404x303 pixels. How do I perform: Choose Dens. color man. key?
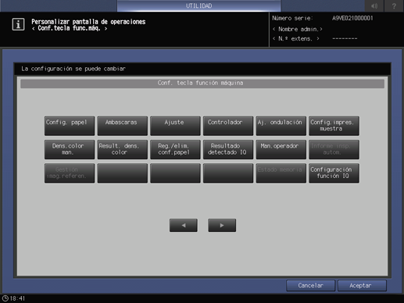(70, 149)
